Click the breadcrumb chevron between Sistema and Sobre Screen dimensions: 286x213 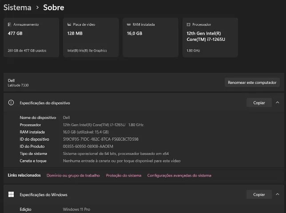coord(37,8)
